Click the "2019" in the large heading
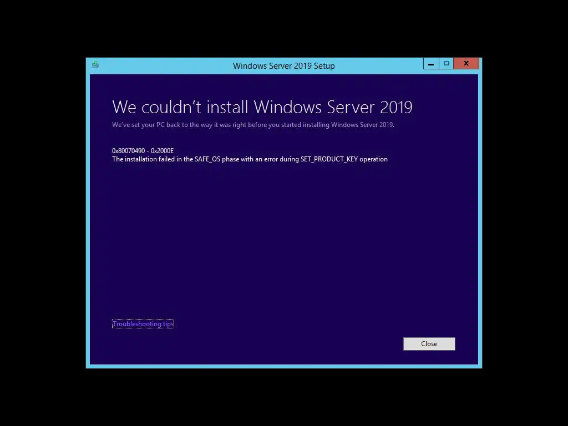This screenshot has height=426, width=568. click(396, 107)
